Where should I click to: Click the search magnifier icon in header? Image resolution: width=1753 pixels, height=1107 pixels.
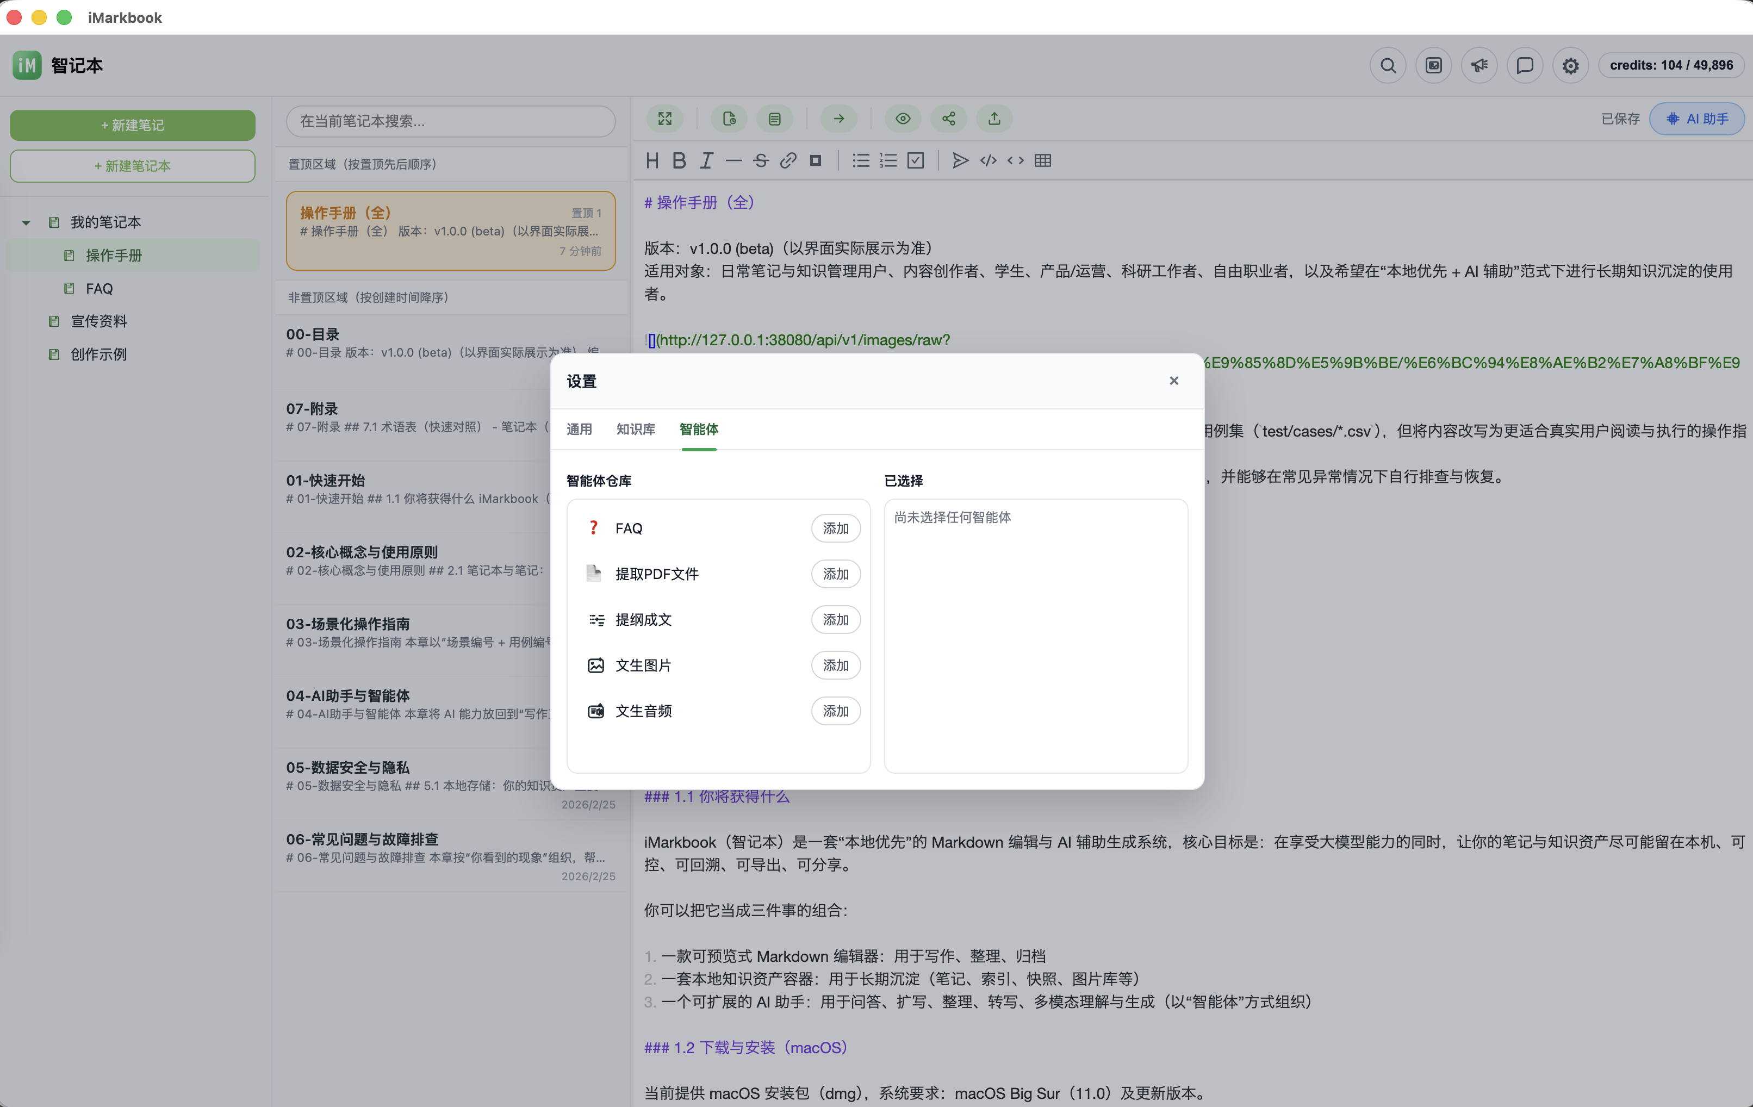tap(1388, 65)
